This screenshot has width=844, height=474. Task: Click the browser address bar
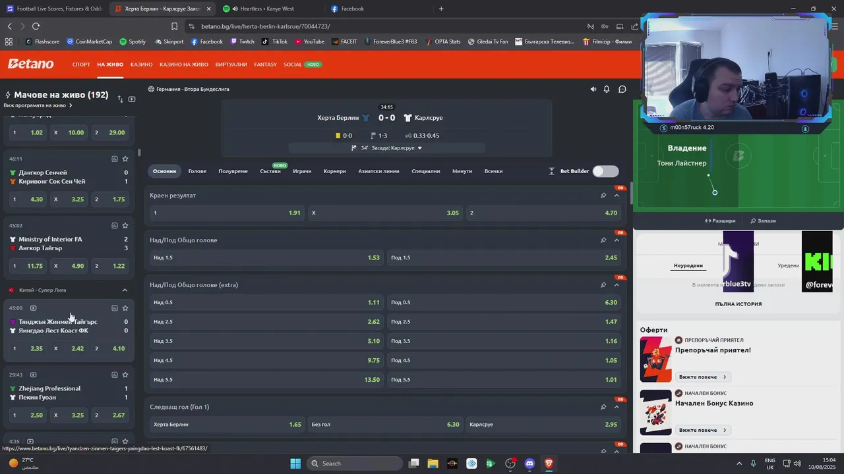pyautogui.click(x=382, y=26)
